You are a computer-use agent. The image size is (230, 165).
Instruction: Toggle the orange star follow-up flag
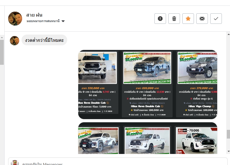tap(188, 19)
